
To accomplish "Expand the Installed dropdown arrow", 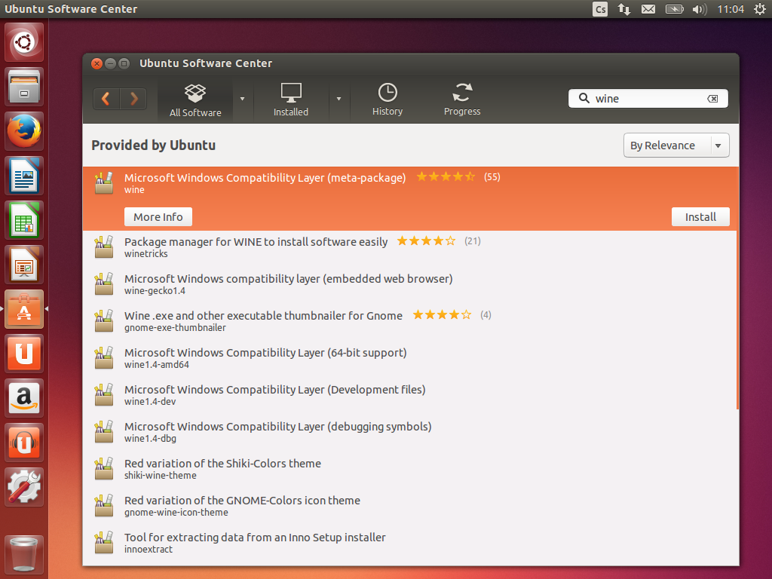I will (339, 99).
